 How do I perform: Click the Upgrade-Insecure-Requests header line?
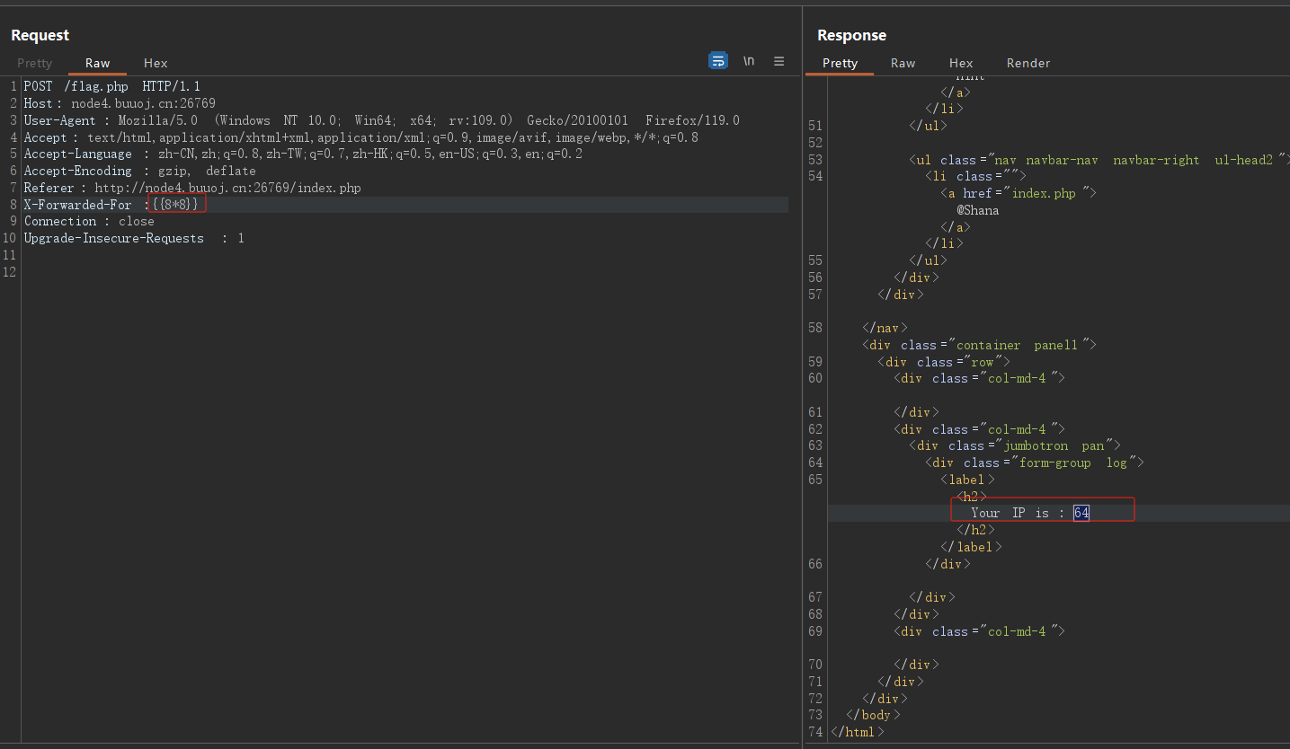click(x=134, y=238)
